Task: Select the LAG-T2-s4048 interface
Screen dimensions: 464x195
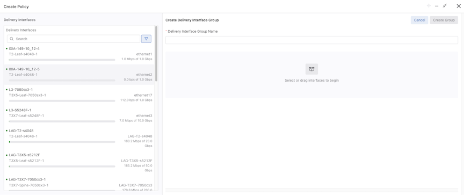Action: pos(79,138)
